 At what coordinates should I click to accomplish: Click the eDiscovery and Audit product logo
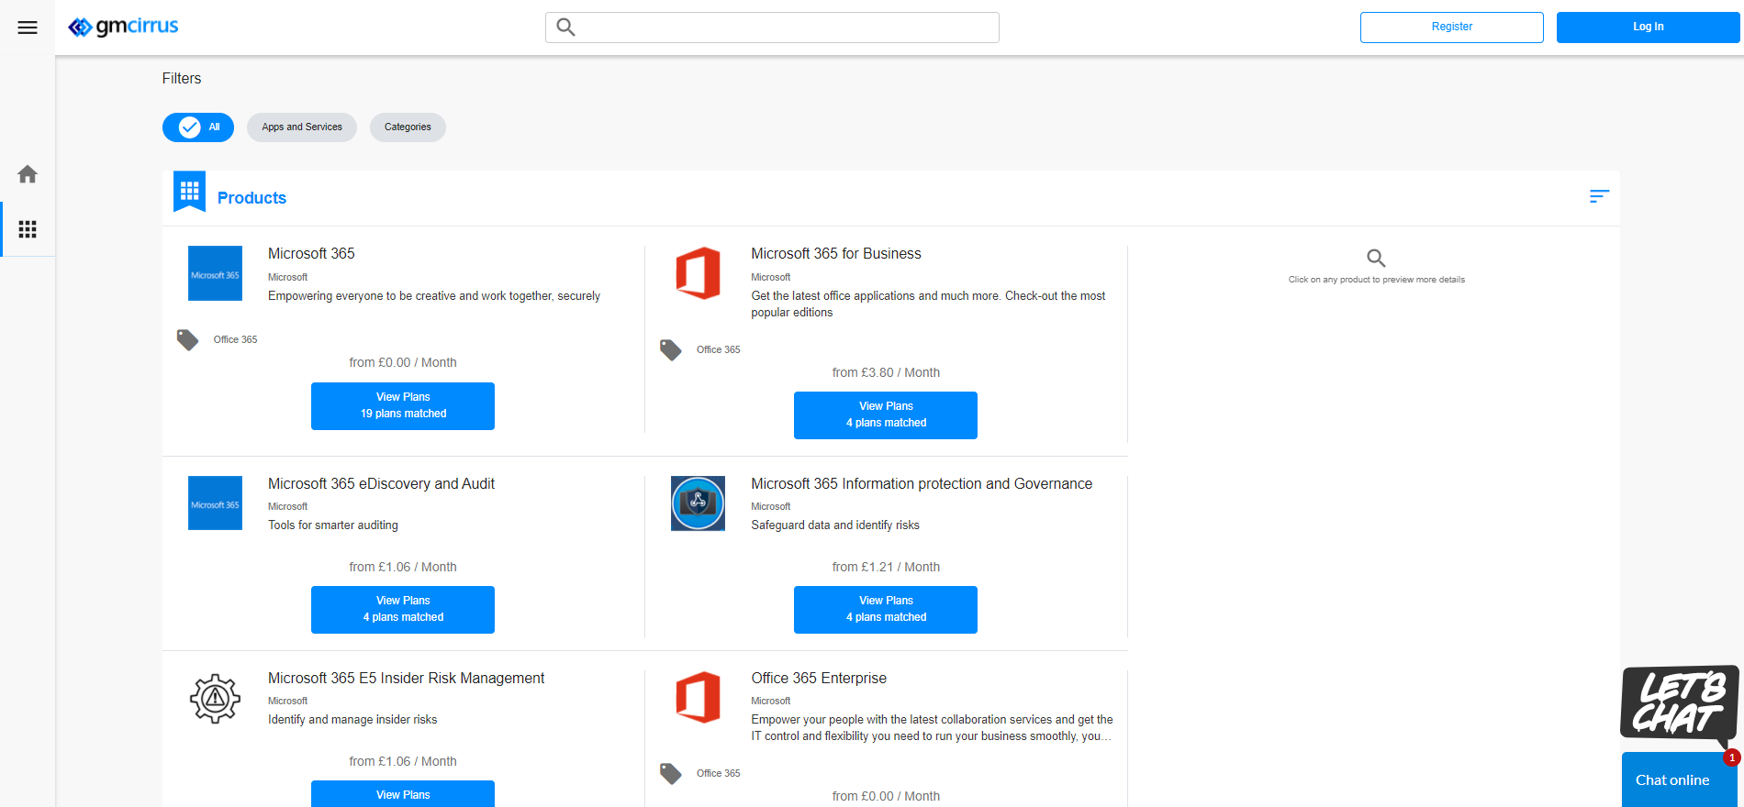215,503
